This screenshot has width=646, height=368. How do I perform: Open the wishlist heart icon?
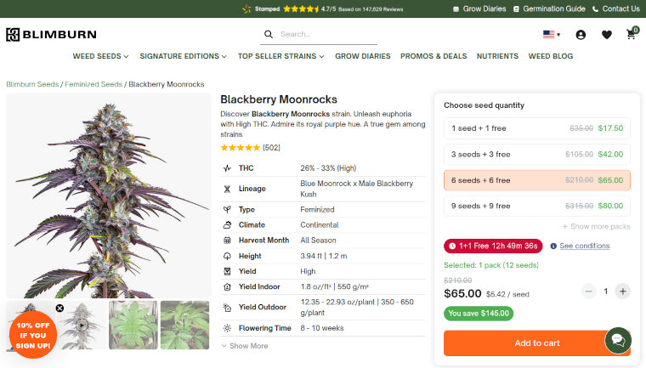click(x=606, y=35)
